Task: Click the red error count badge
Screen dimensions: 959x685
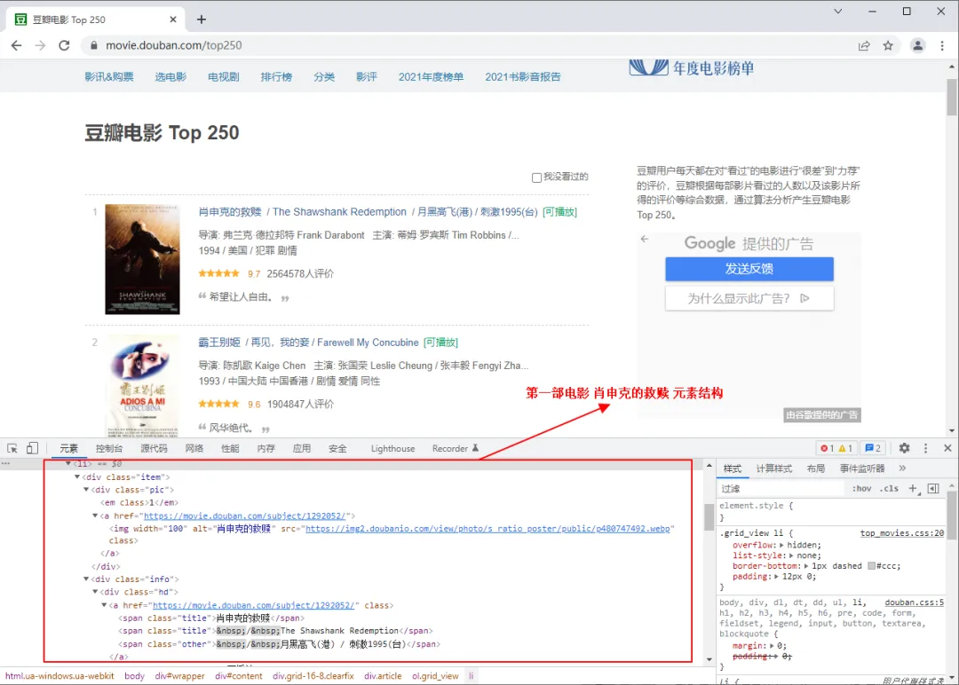Action: [x=828, y=448]
